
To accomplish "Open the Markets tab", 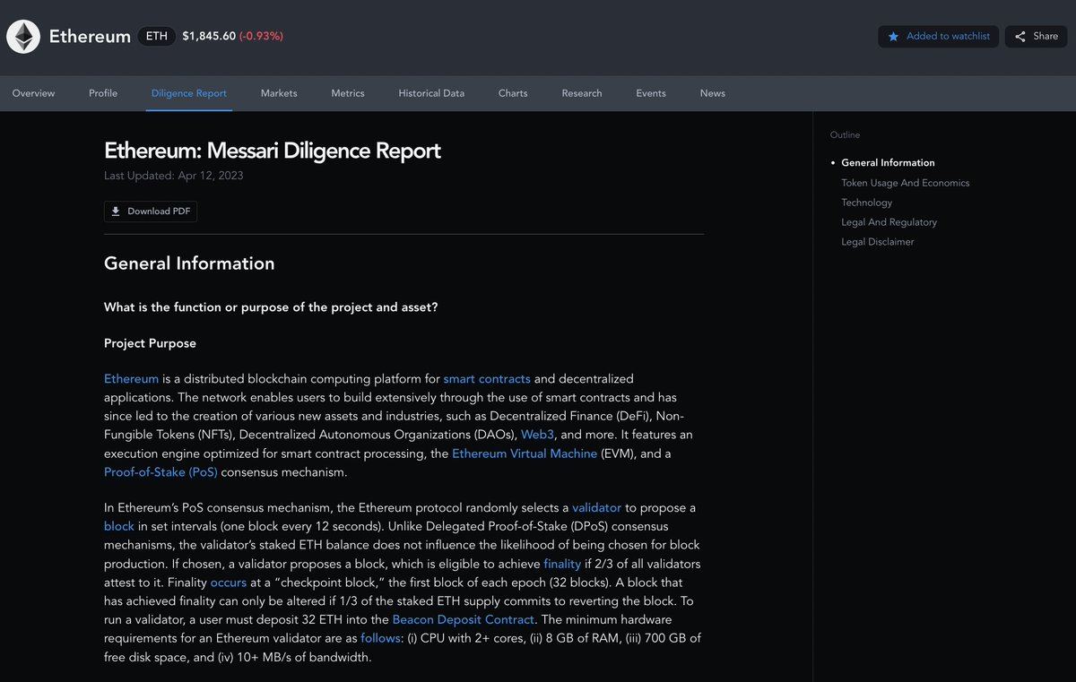I will [279, 93].
